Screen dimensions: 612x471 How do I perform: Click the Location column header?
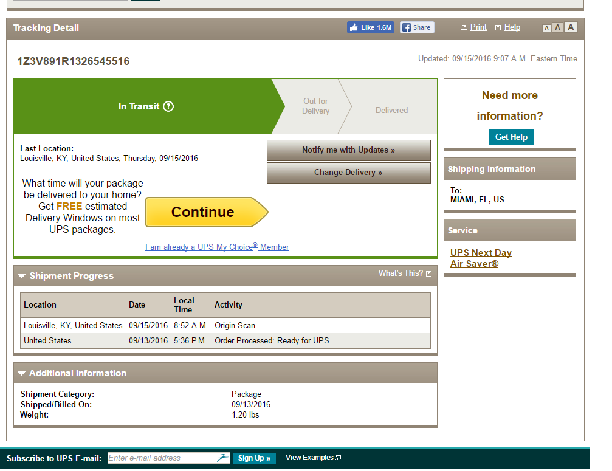[40, 304]
